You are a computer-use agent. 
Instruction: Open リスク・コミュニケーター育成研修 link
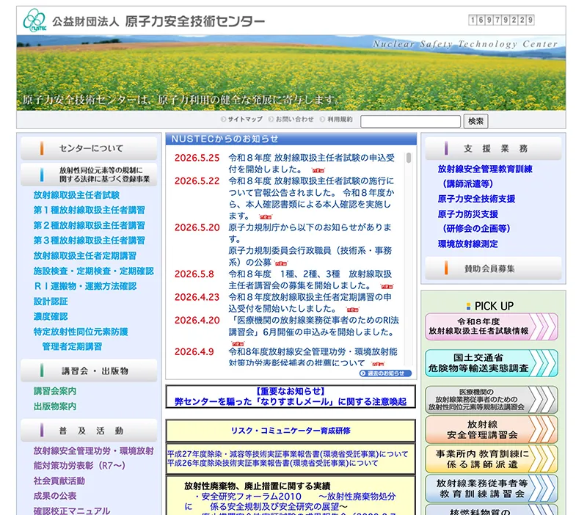(x=291, y=431)
